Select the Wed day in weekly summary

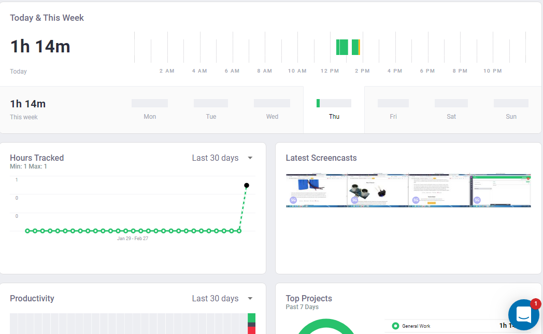(272, 109)
